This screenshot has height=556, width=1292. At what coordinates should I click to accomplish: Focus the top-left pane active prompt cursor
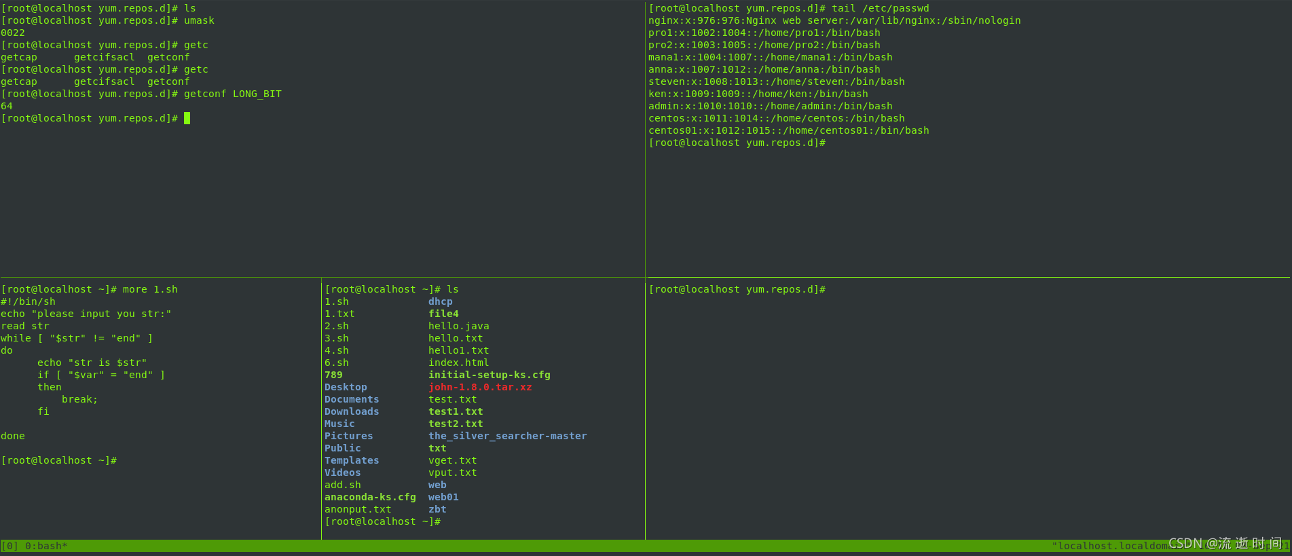coord(187,118)
